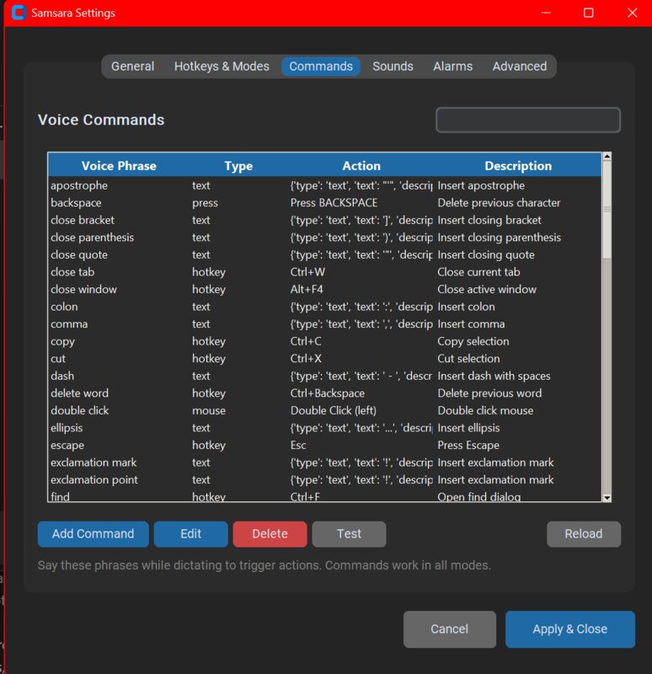The height and width of the screenshot is (674, 652).
Task: Select the 'comma' voice phrase
Action: tap(324, 324)
